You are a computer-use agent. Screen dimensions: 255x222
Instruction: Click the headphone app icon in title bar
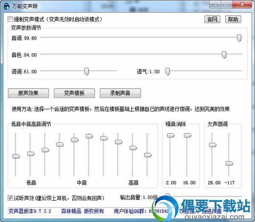click(7, 6)
